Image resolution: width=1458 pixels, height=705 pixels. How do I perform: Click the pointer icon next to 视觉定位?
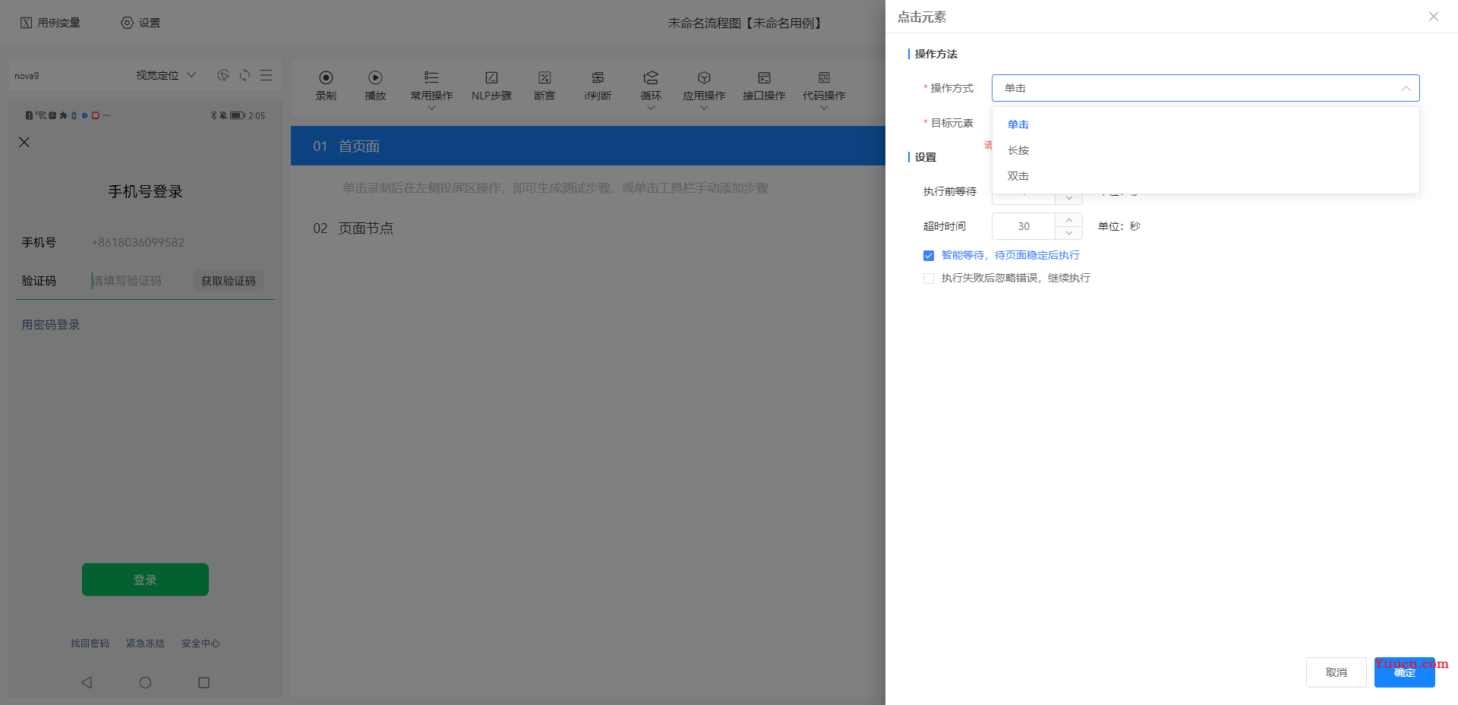pos(223,75)
